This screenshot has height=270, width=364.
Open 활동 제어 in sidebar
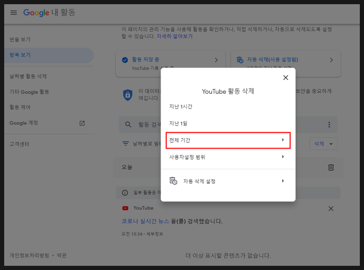(20, 107)
